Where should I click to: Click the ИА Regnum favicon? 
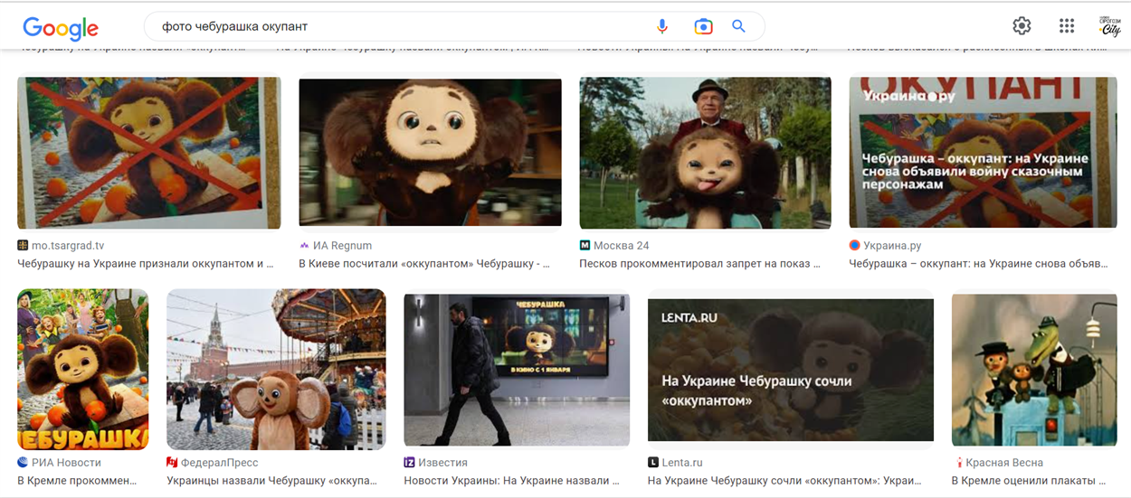tap(304, 245)
